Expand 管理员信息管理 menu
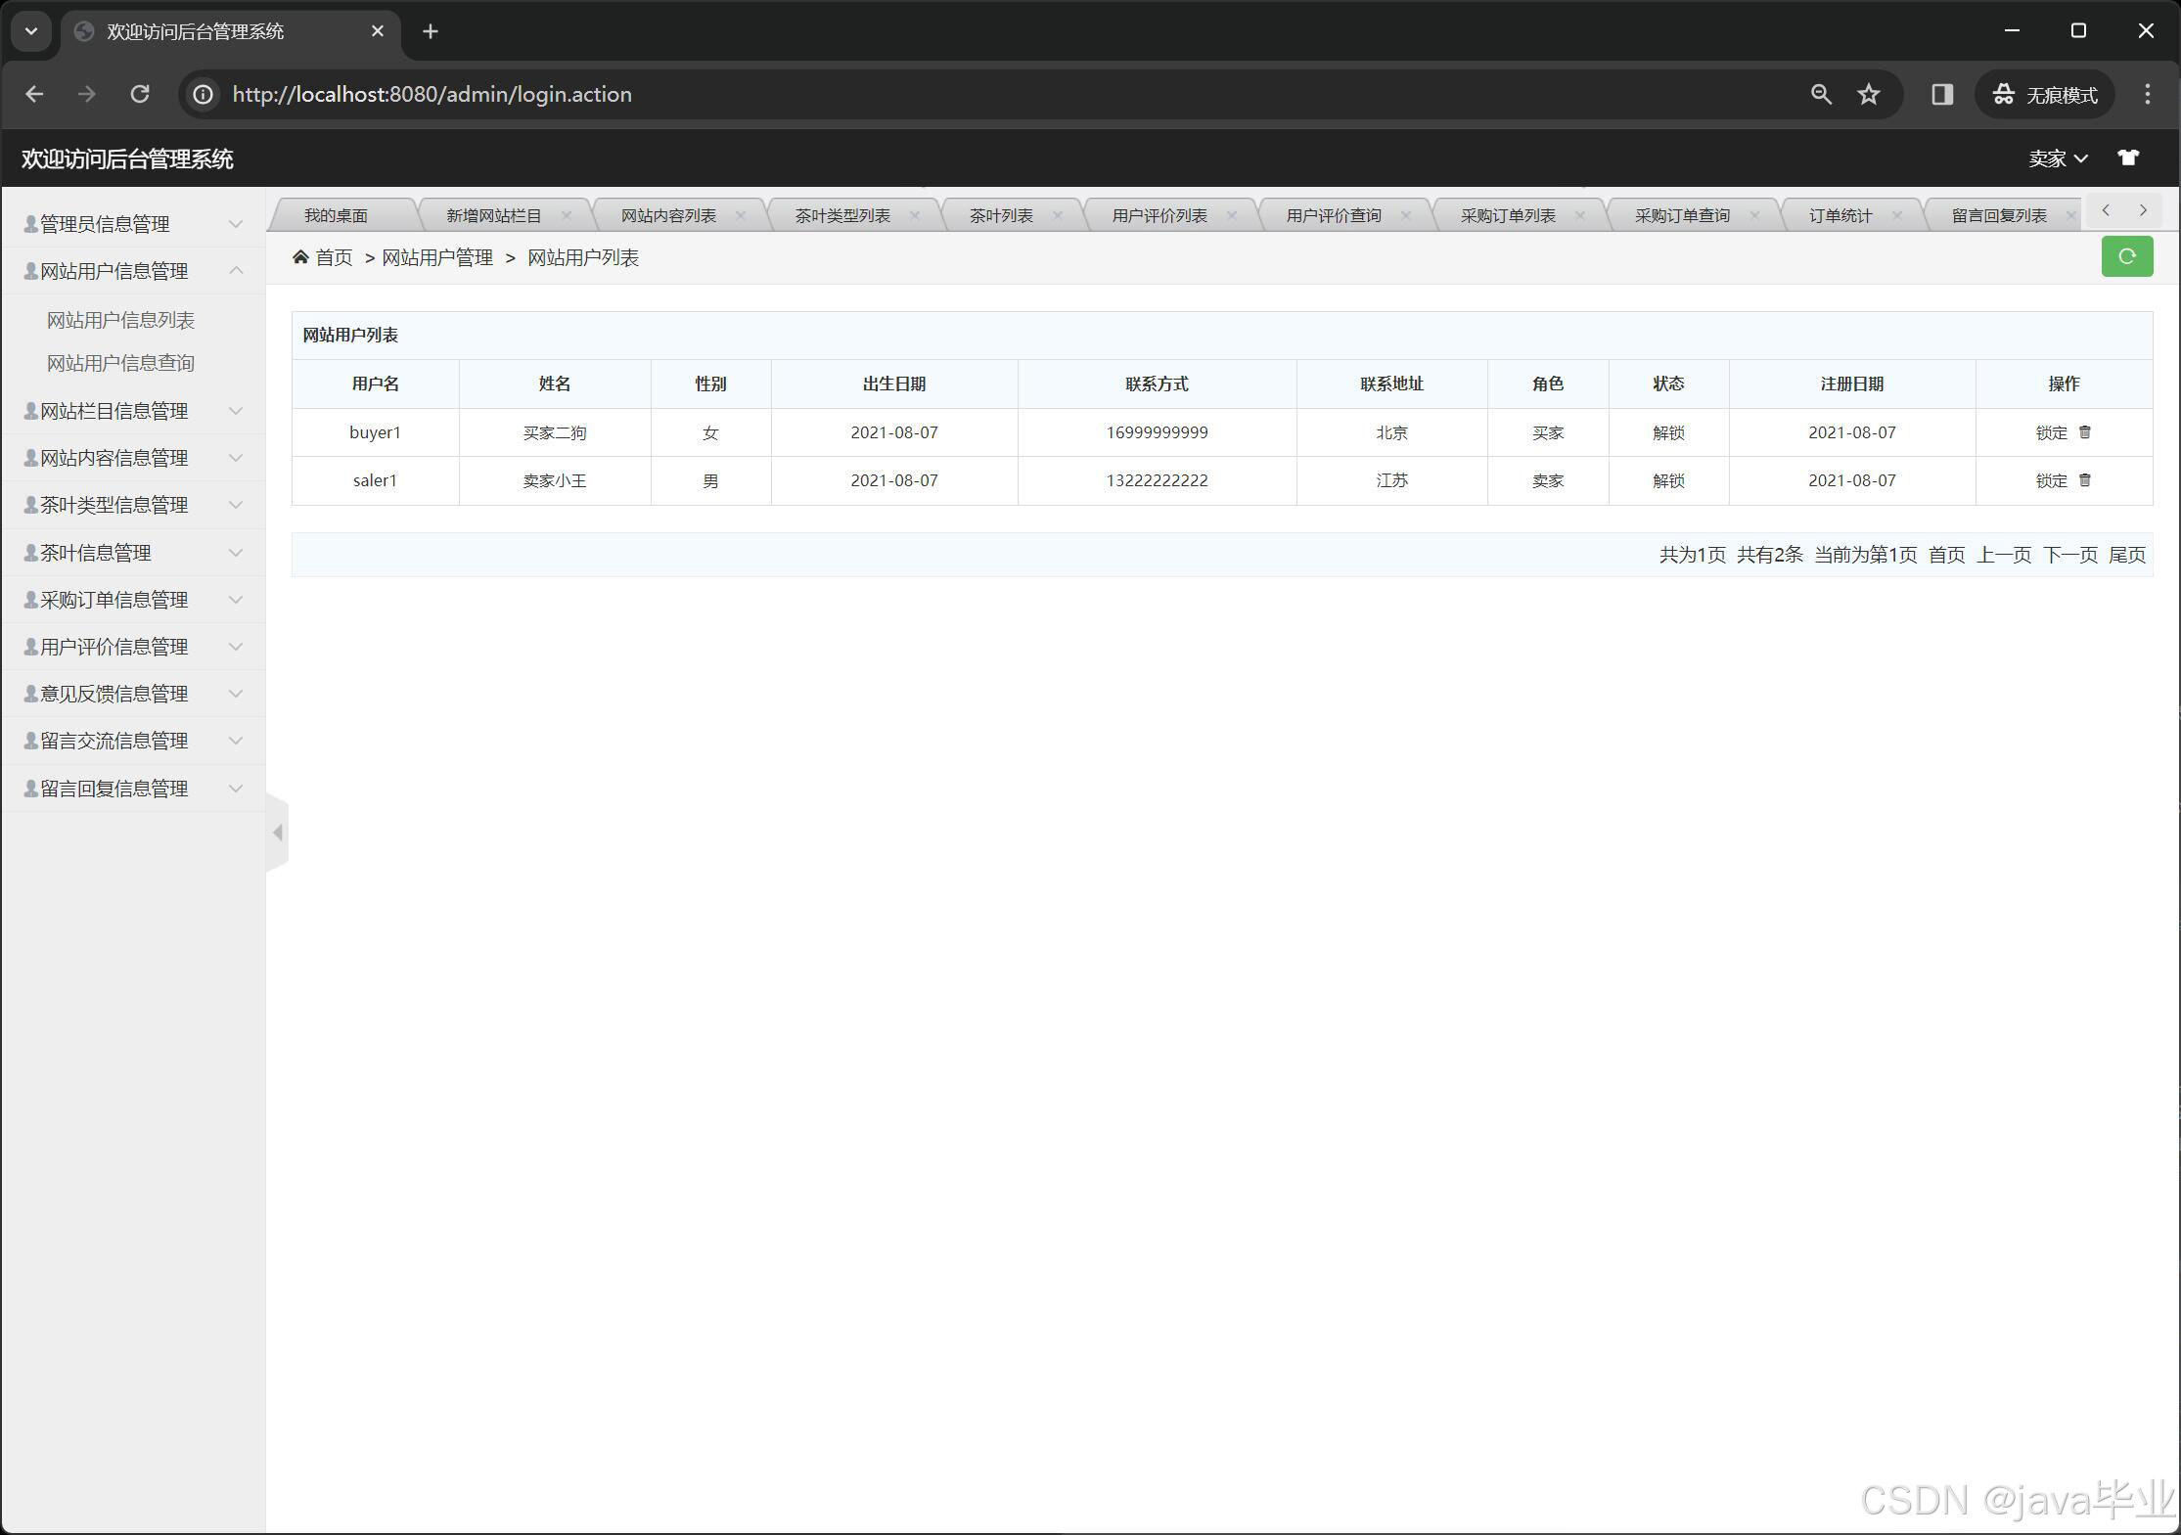The image size is (2181, 1535). tap(133, 224)
